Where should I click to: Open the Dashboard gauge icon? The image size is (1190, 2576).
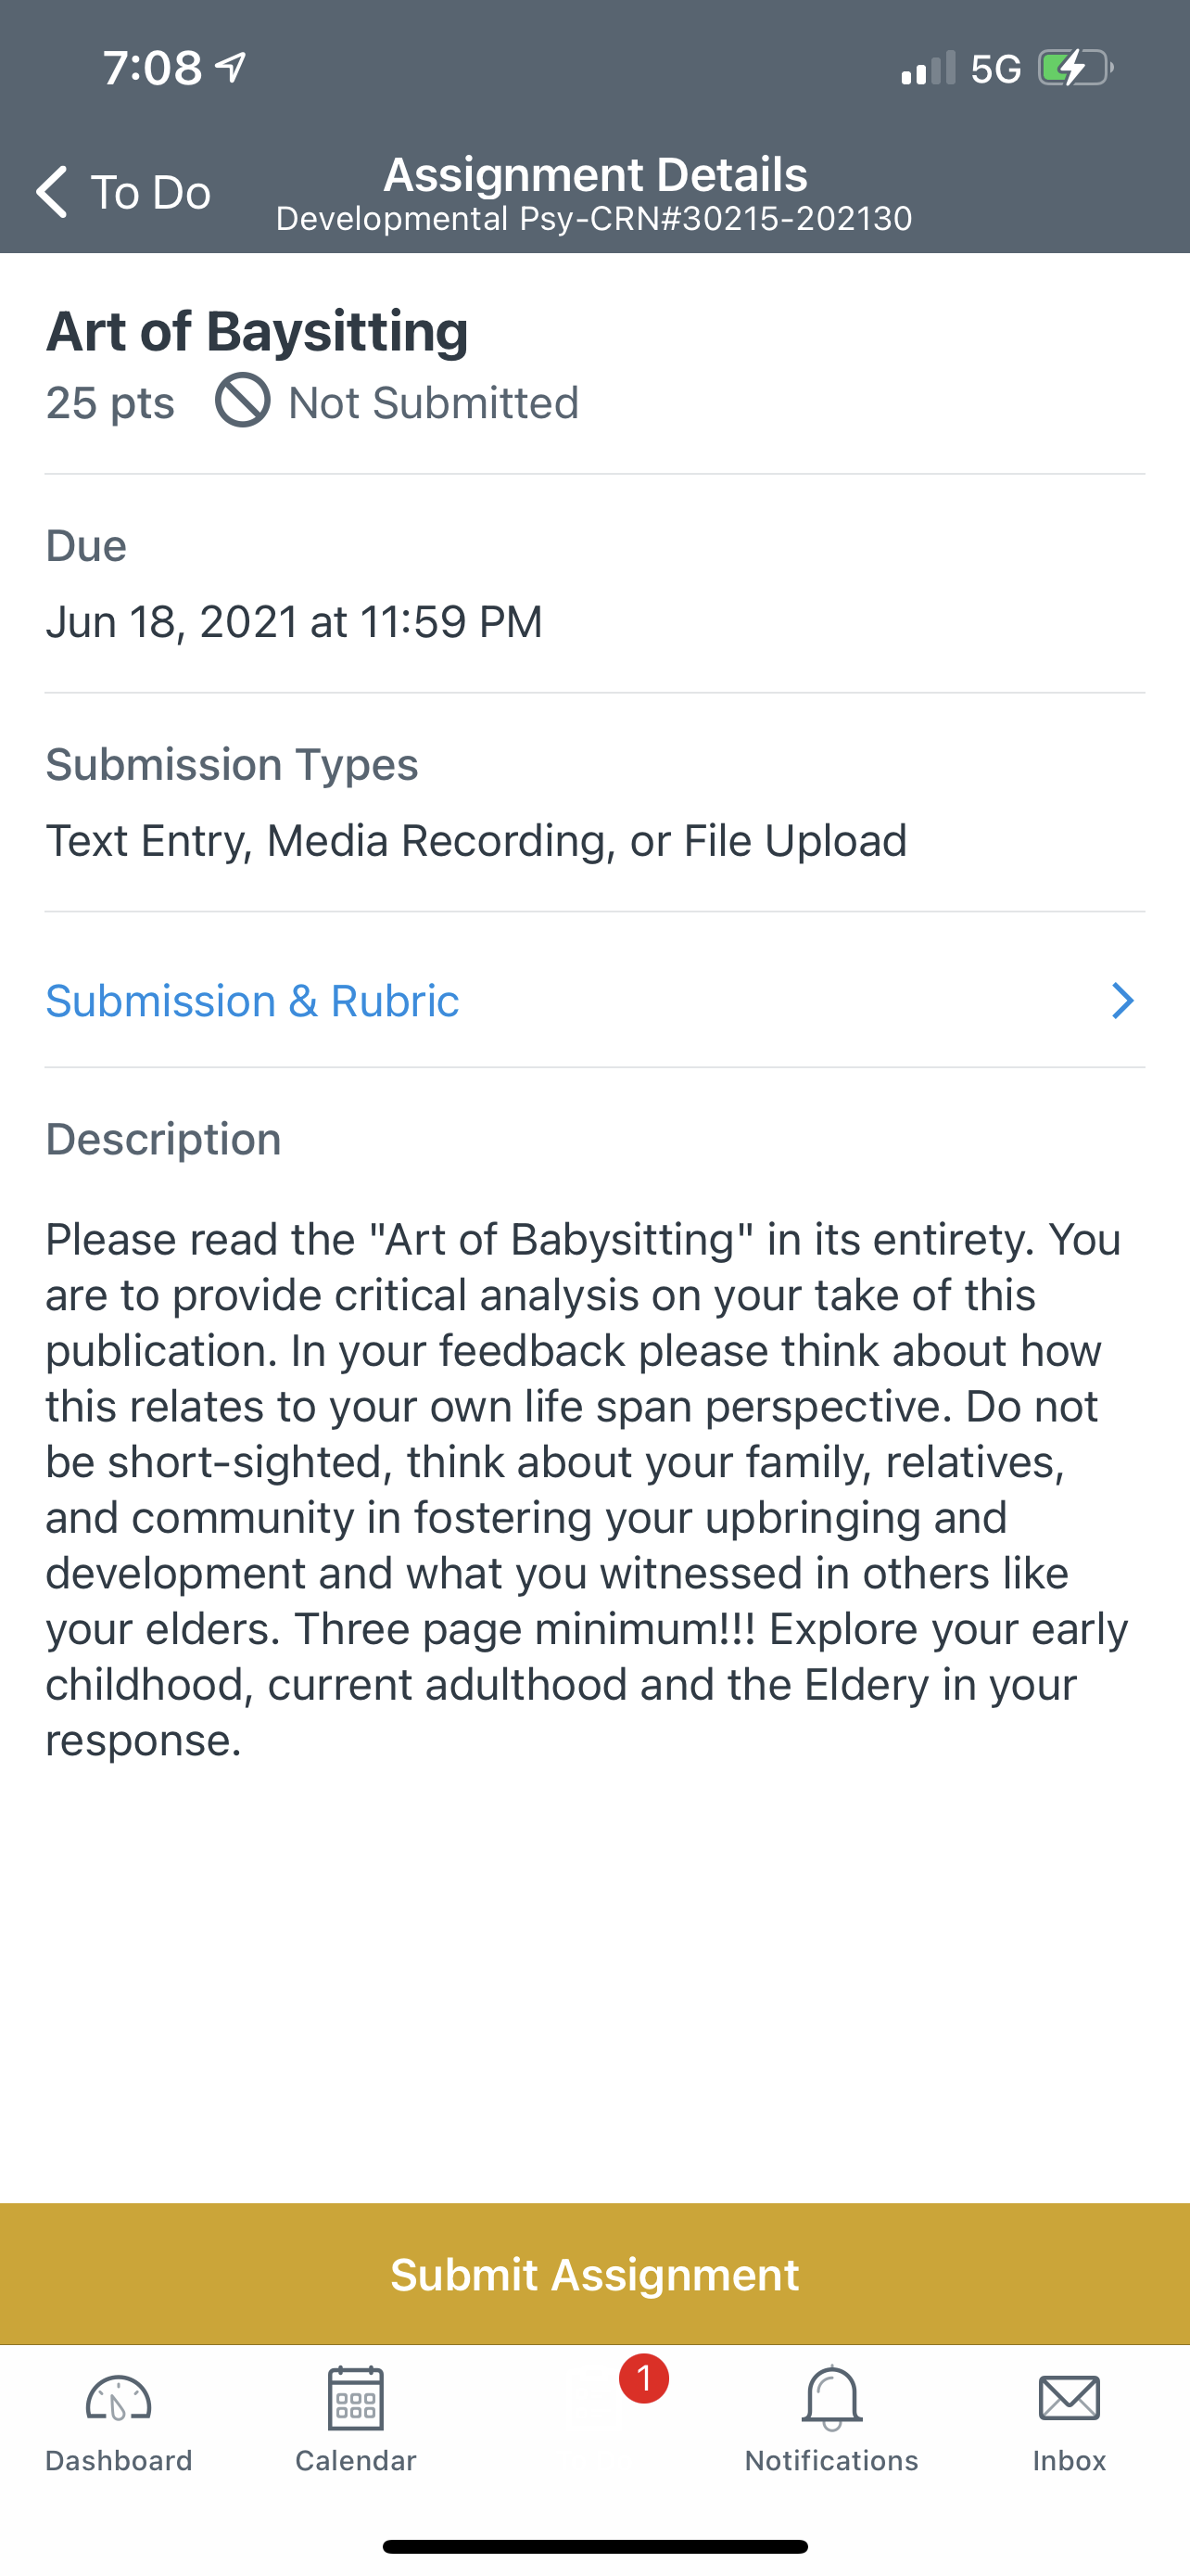pos(118,2399)
